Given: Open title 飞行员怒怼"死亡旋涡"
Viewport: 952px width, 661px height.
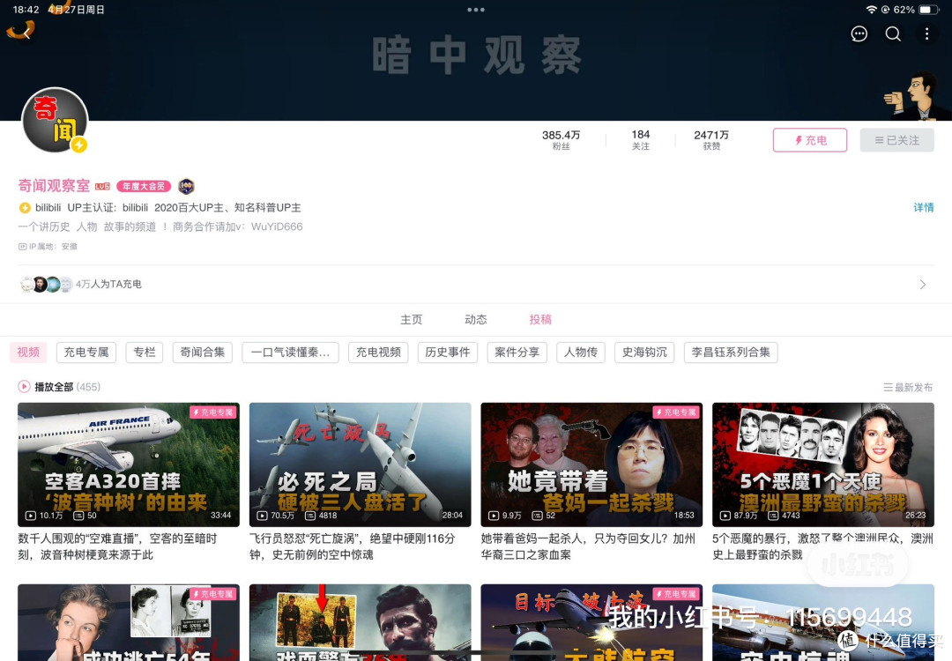Looking at the screenshot, I should click(352, 546).
